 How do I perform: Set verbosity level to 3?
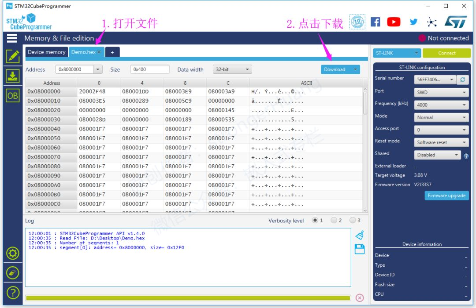click(353, 220)
